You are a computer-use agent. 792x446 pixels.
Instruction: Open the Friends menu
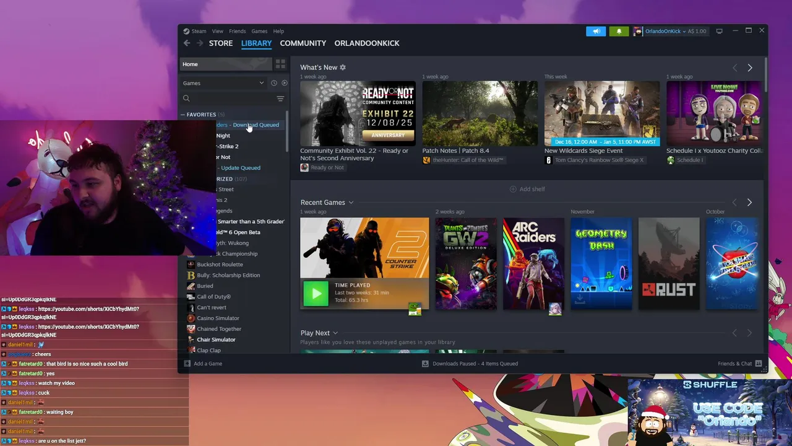click(x=237, y=31)
